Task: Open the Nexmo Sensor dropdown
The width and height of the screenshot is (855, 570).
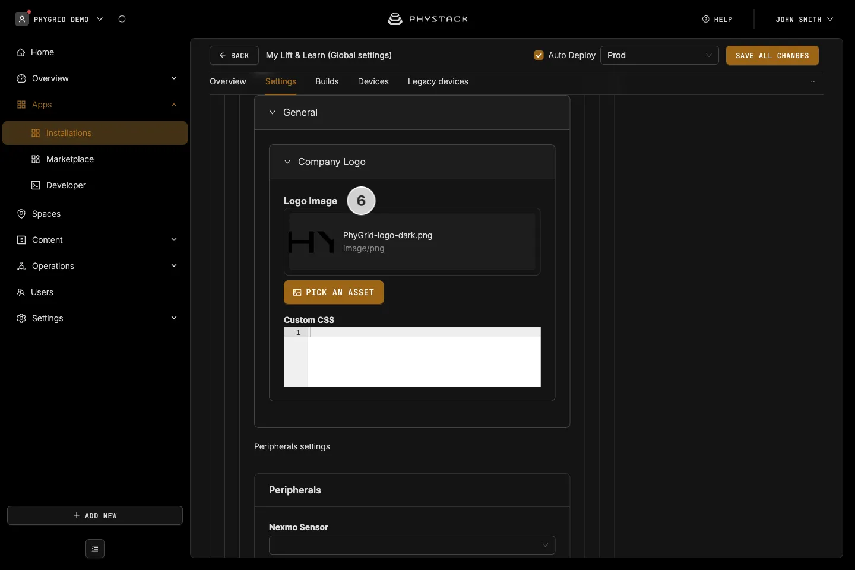Action: click(412, 545)
